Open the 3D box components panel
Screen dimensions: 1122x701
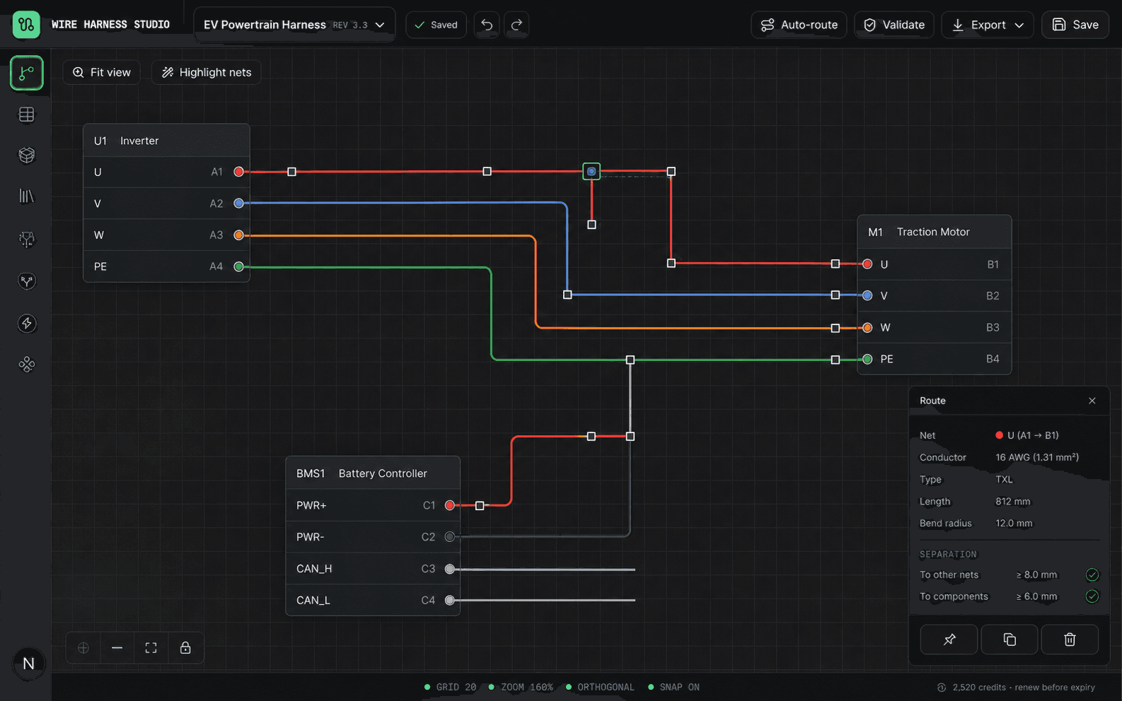(27, 155)
